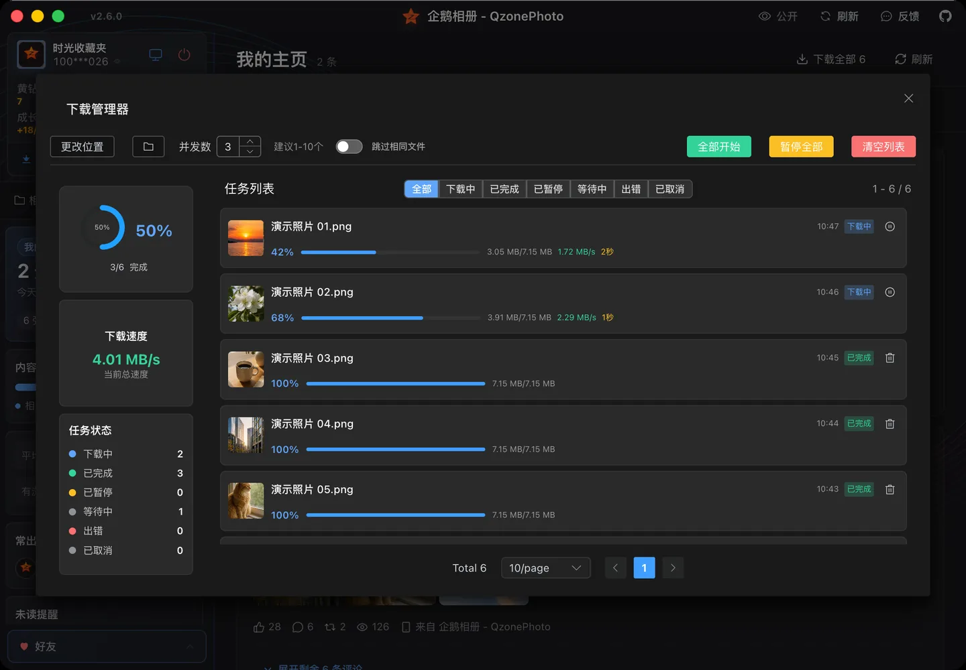Go to next page arrow
The width and height of the screenshot is (966, 670).
673,568
